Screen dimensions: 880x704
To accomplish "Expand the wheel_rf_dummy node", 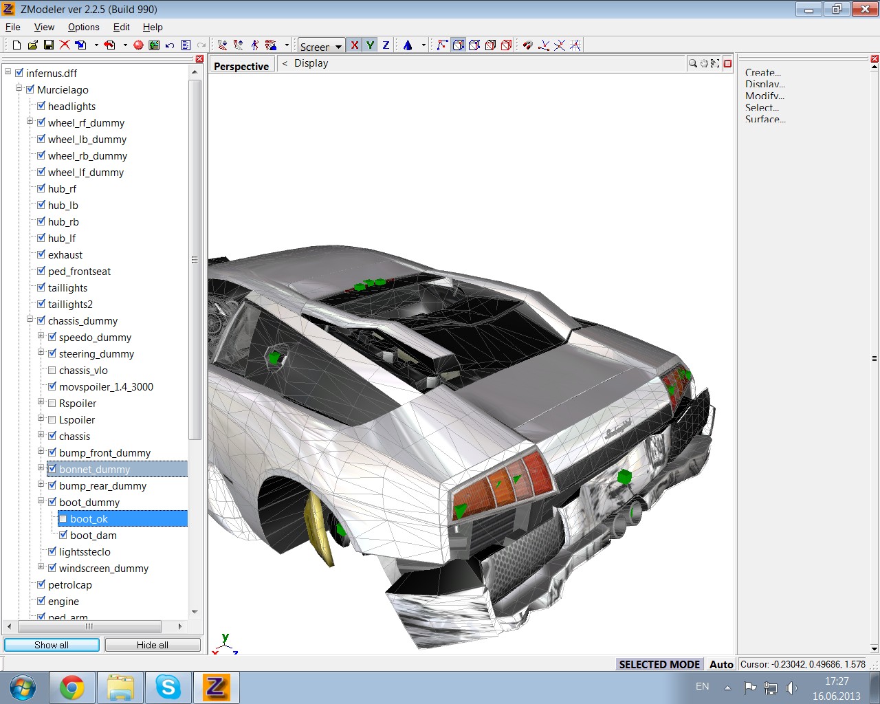I will point(30,122).
